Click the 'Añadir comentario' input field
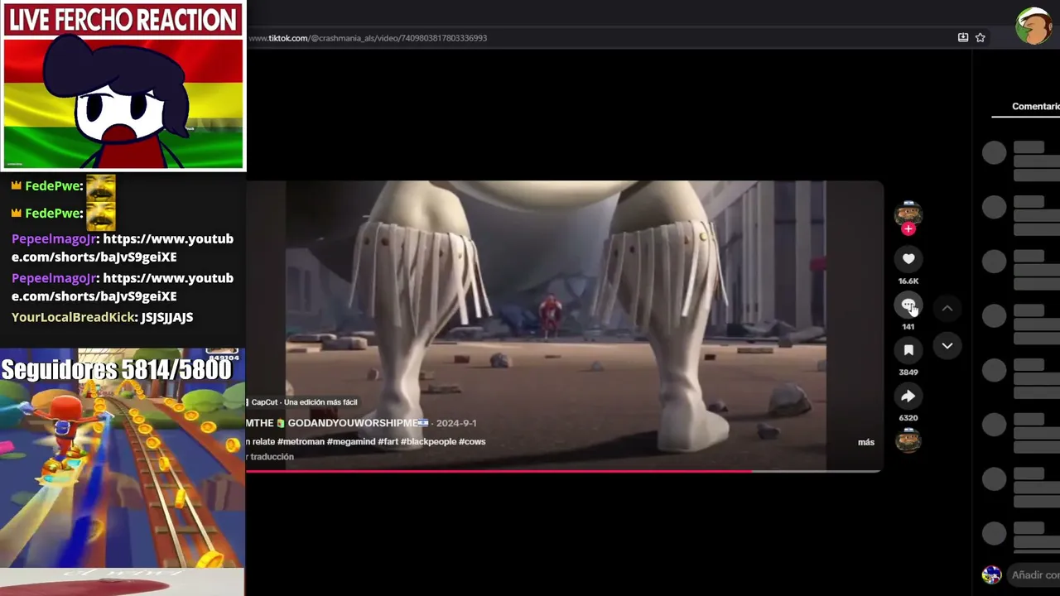 click(1035, 574)
